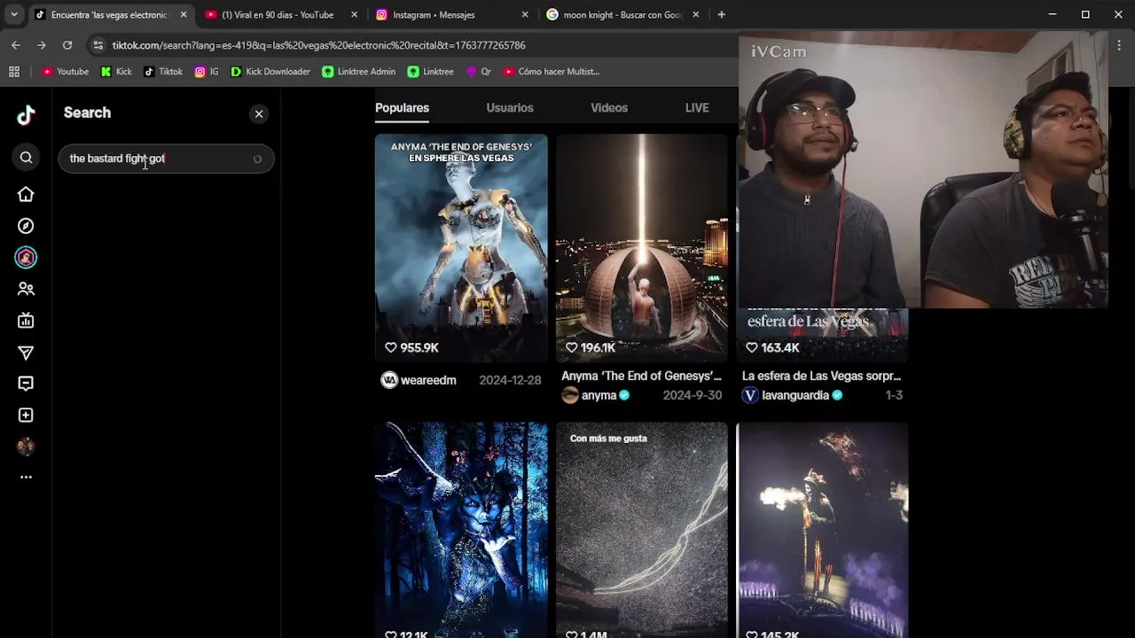Open the IG bookmark
The width and height of the screenshot is (1135, 638).
pyautogui.click(x=207, y=72)
